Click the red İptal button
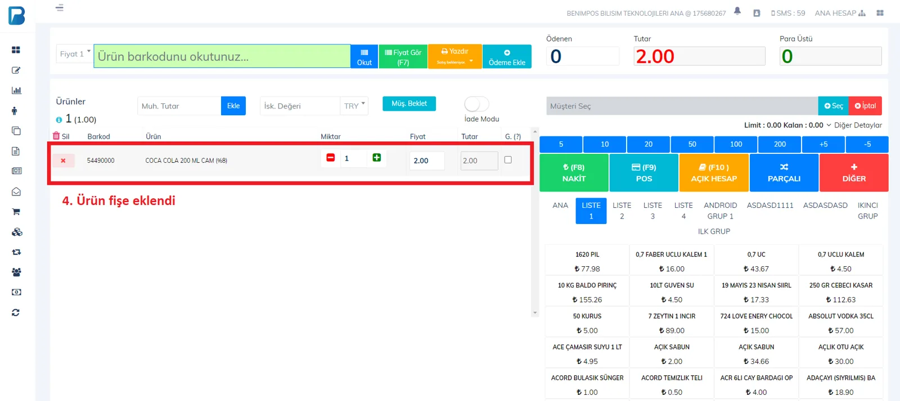This screenshot has height=401, width=900. [x=865, y=106]
